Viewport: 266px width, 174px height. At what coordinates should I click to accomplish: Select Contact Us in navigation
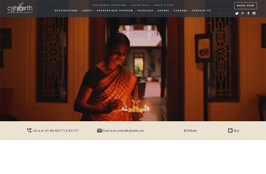201,10
